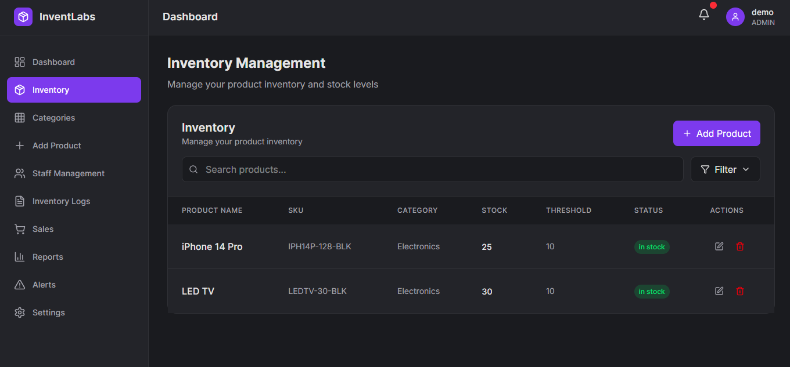Open Staff Management page

point(68,173)
